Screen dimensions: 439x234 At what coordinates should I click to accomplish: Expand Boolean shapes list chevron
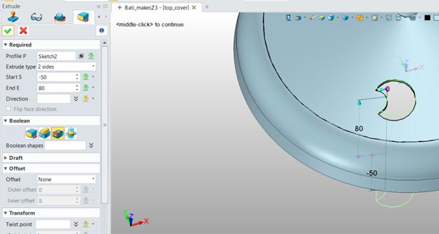[x=91, y=146]
